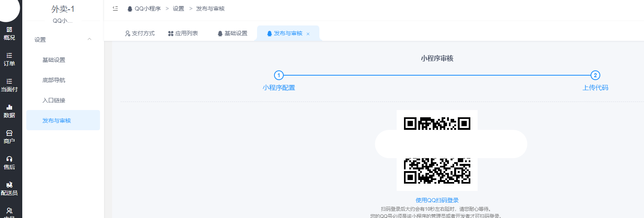Open the 配送员 delivery rider icon
This screenshot has height=218, width=644.
click(x=9, y=185)
